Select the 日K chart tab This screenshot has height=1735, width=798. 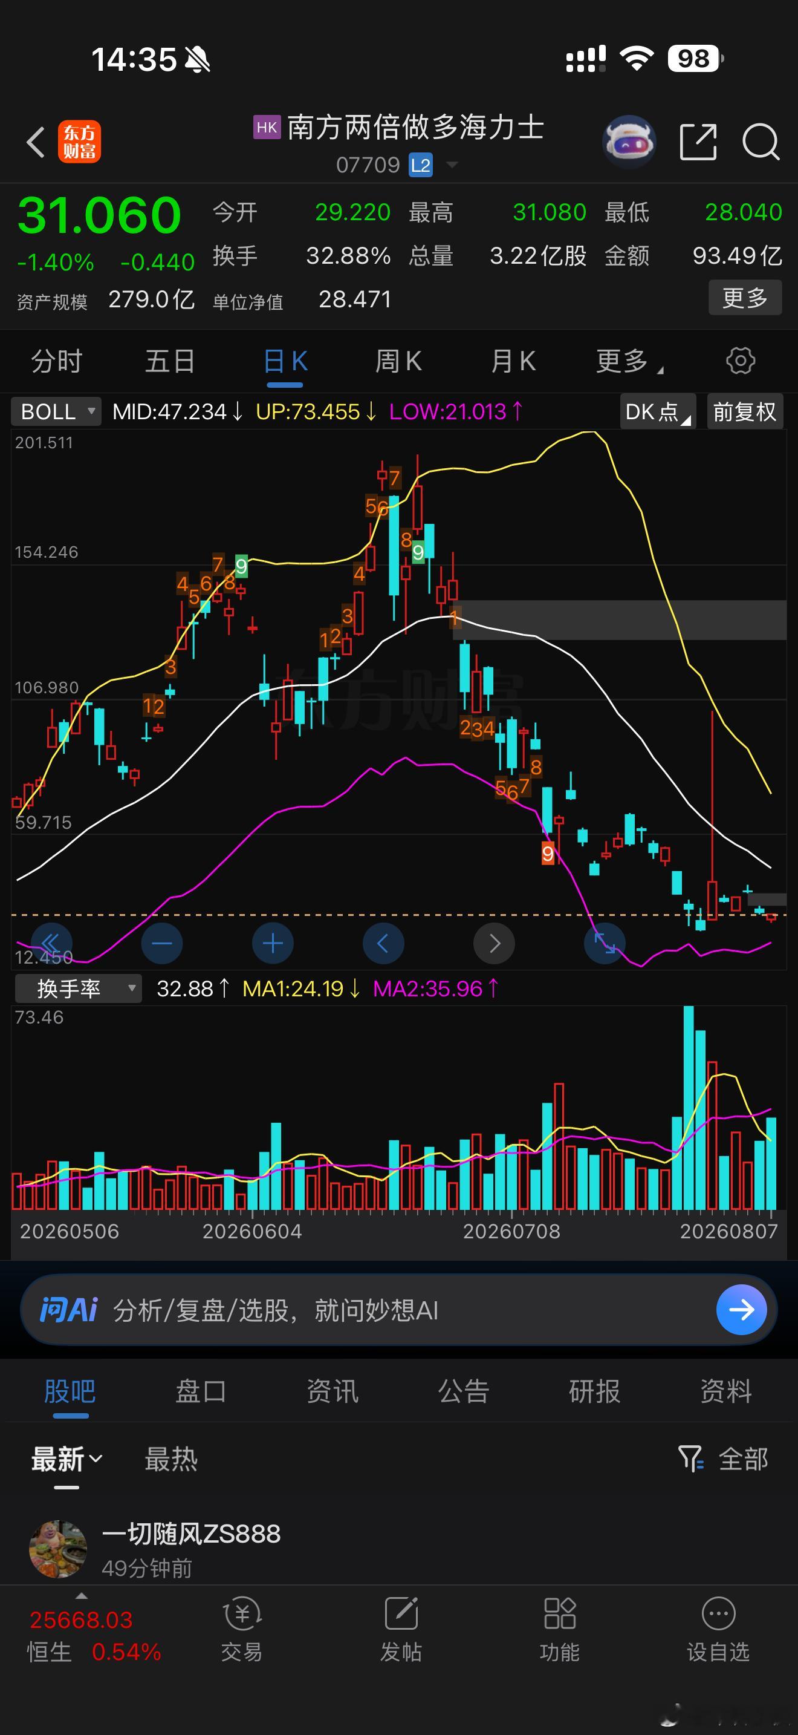285,361
